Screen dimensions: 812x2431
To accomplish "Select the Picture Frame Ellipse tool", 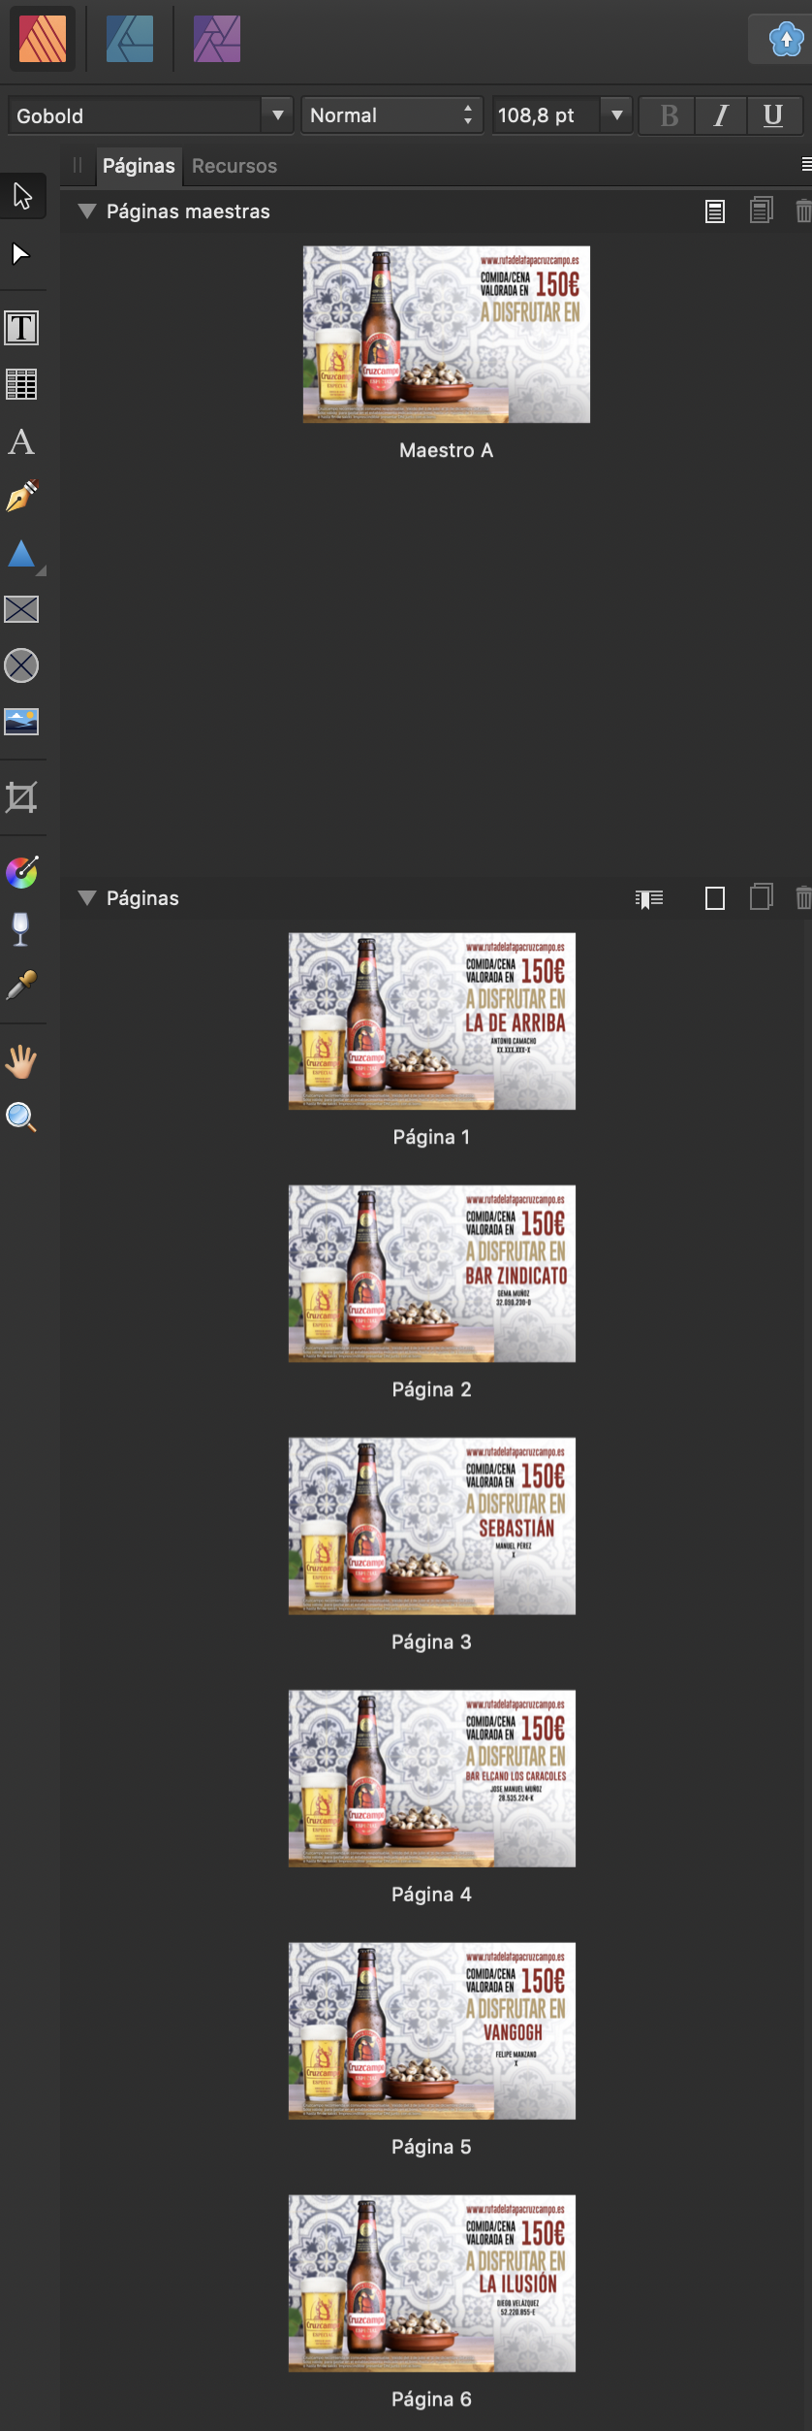I will 21,665.
